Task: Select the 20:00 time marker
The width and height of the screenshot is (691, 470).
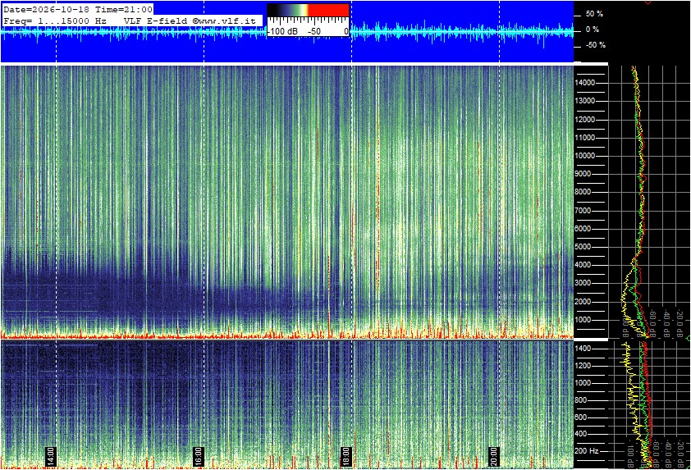Action: click(493, 457)
